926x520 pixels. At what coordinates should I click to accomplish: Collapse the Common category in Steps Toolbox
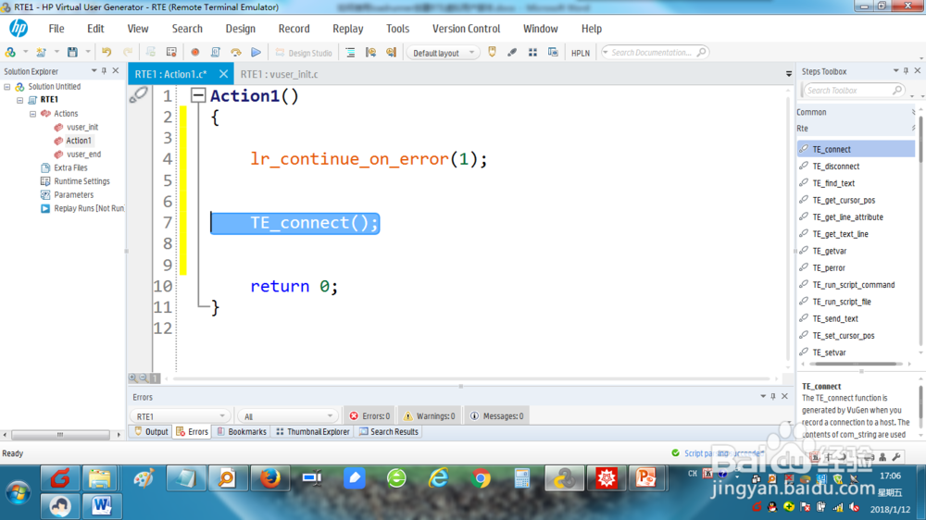855,112
